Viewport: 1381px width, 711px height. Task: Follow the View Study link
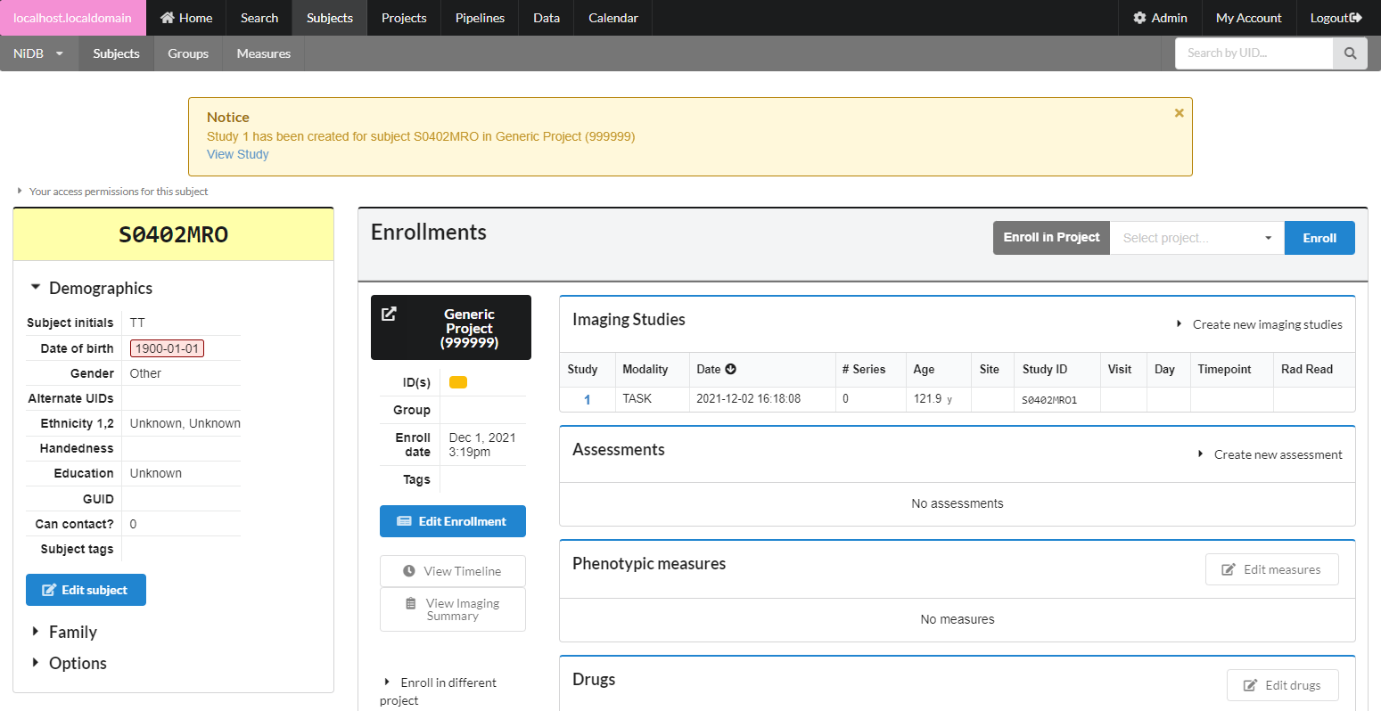point(237,154)
